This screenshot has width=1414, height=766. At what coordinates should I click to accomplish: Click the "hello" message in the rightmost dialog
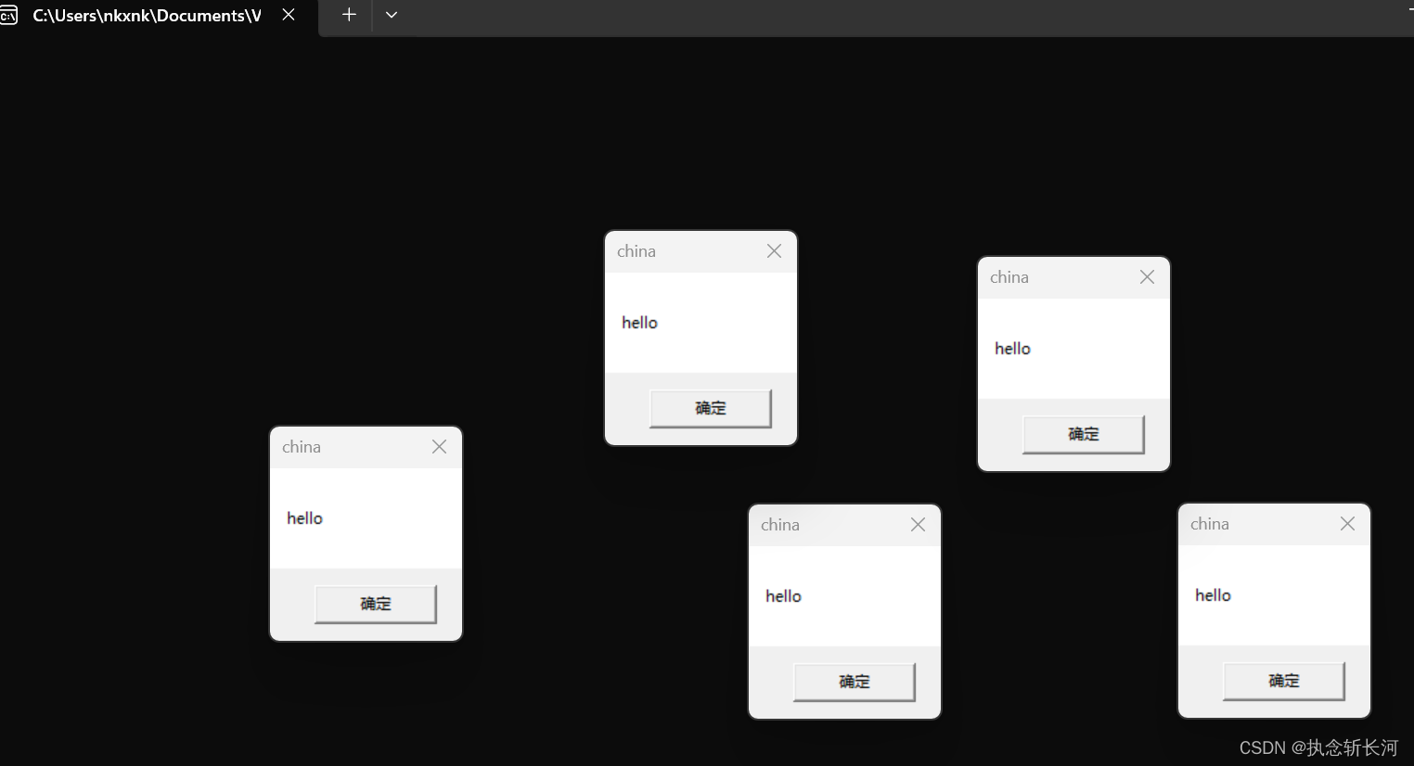coord(1213,595)
